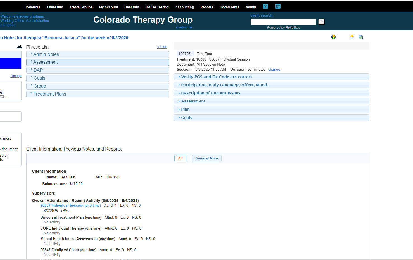This screenshot has height=260, width=413.
Task: Click the blue question mark help icon
Action: coord(265,6)
